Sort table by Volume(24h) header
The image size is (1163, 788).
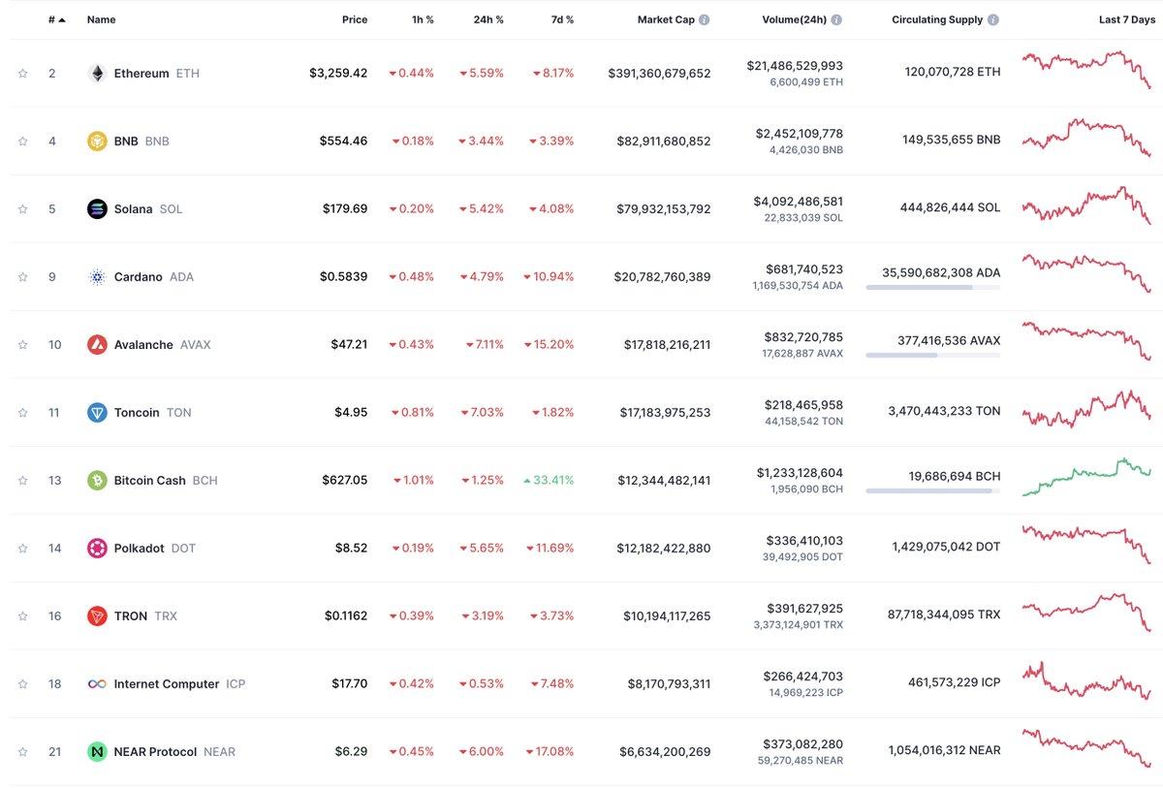coord(795,19)
